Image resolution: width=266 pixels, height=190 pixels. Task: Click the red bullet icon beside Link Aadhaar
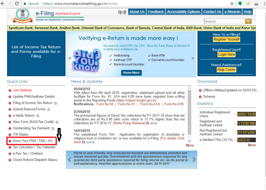click(10, 90)
